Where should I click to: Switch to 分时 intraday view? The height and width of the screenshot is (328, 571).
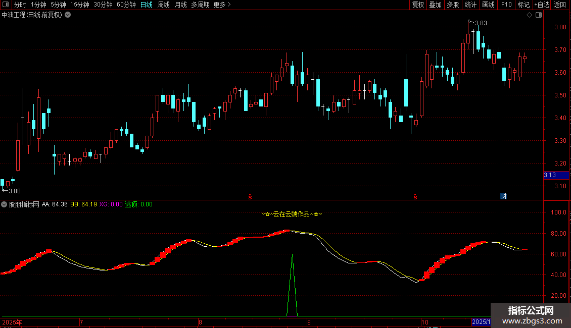[x=20, y=5]
